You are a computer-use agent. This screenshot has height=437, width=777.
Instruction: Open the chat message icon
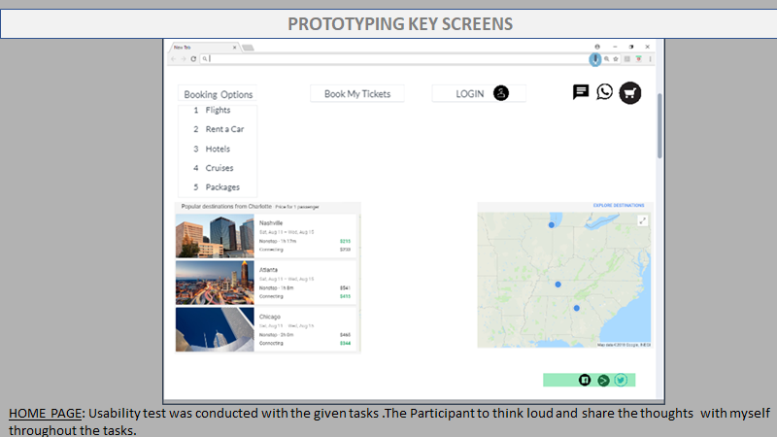coord(581,92)
